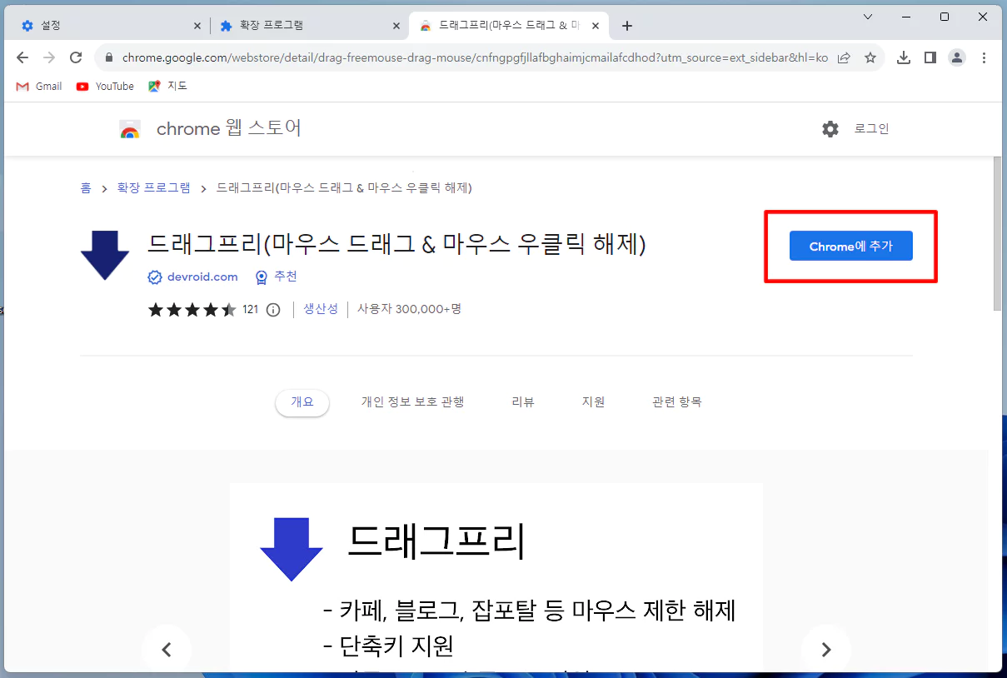Select the 개요 tab

(302, 402)
